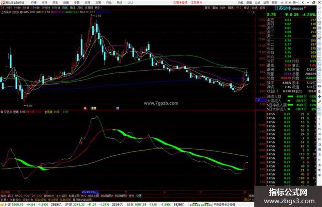The height and width of the screenshot is (207, 322).
Task: Select the 关联报价 bottom tab
Action: point(15,200)
